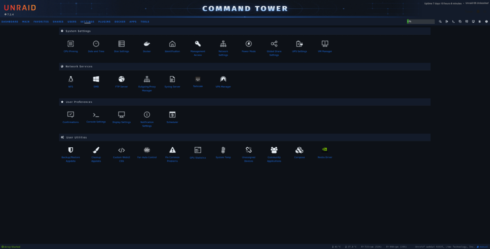Click the System Settings section header

click(245, 31)
